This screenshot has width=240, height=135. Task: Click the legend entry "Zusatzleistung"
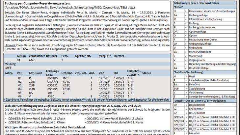[197, 89]
